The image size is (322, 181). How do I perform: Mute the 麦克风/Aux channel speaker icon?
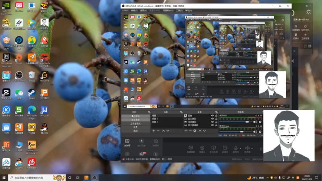(255, 132)
